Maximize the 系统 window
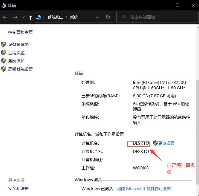 [177, 5]
